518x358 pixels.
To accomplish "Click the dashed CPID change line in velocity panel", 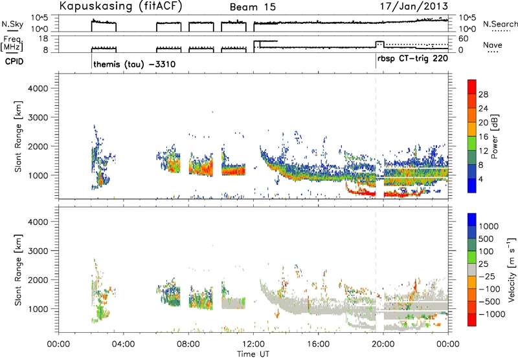I will click(x=376, y=269).
